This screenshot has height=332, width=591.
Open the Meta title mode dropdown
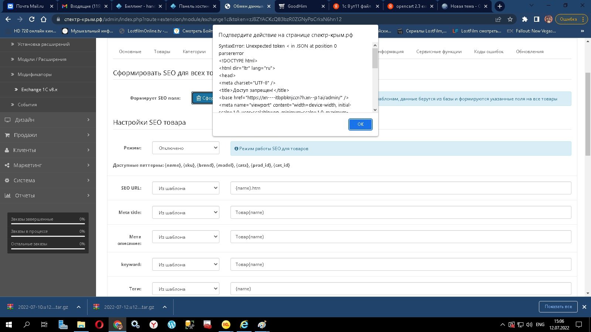pyautogui.click(x=185, y=212)
